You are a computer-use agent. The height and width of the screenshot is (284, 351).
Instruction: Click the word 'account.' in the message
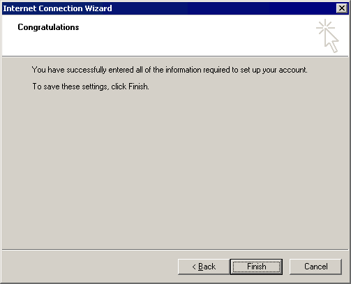coord(293,70)
